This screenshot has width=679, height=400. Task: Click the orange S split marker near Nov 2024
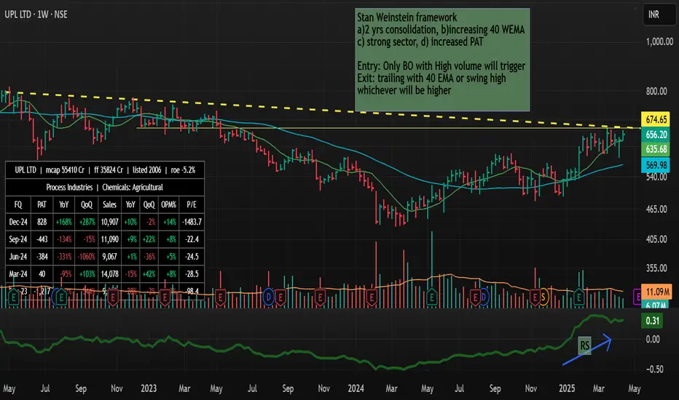click(x=543, y=297)
